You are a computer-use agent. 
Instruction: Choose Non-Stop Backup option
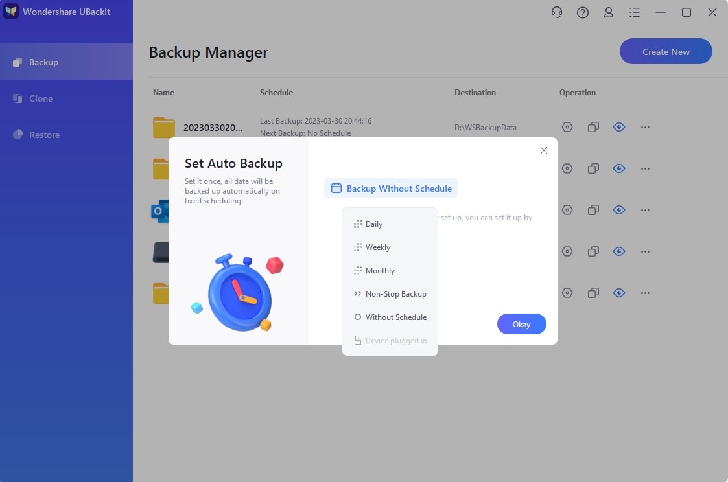[390, 293]
